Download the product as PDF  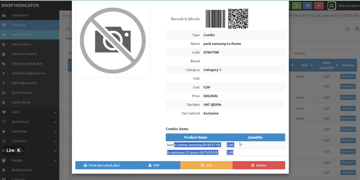154,165
